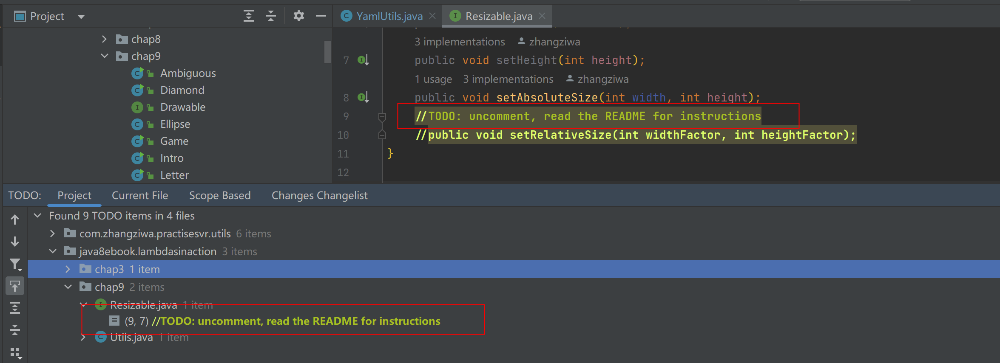1000x363 pixels.
Task: Toggle code fold marker on line 10
Action: coord(382,135)
